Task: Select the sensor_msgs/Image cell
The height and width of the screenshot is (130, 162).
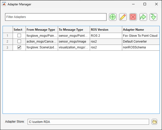Action: coord(74,42)
